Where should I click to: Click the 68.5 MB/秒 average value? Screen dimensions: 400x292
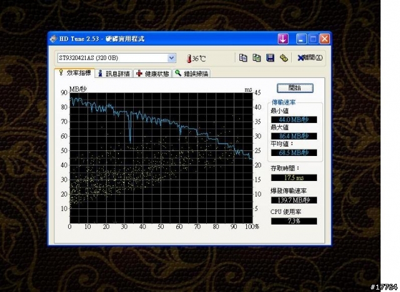(x=294, y=153)
